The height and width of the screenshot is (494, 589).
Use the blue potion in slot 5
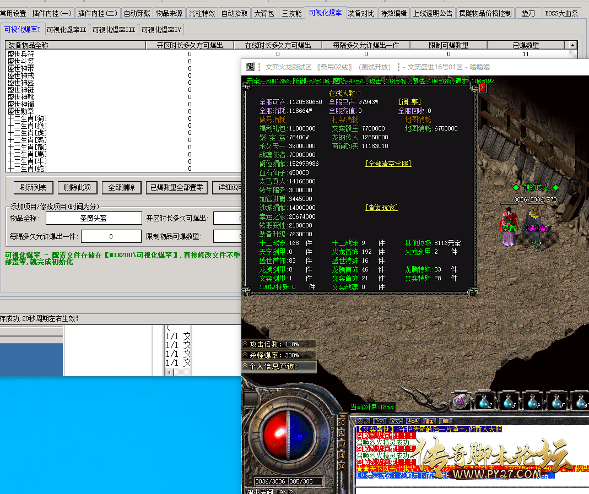tap(556, 401)
